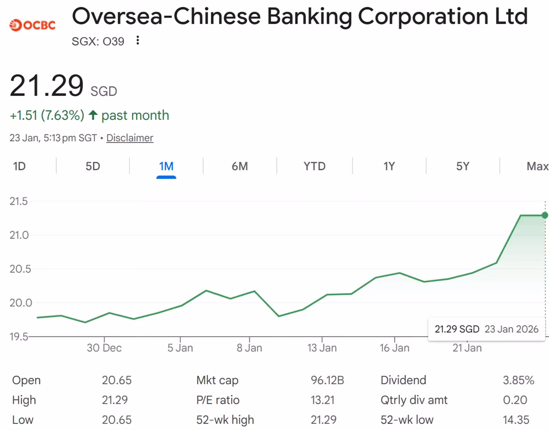Switch to the 5D chart range
This screenshot has width=549, height=430.
[x=93, y=166]
